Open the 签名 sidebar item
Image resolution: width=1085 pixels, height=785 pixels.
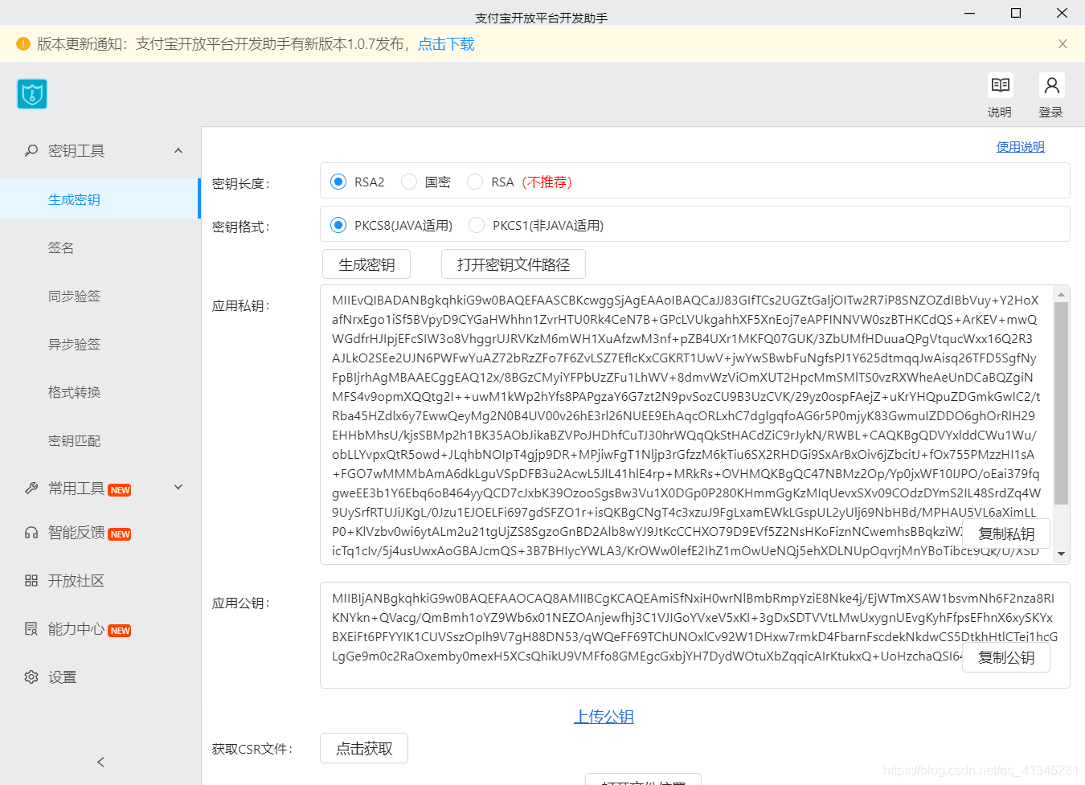coord(61,247)
